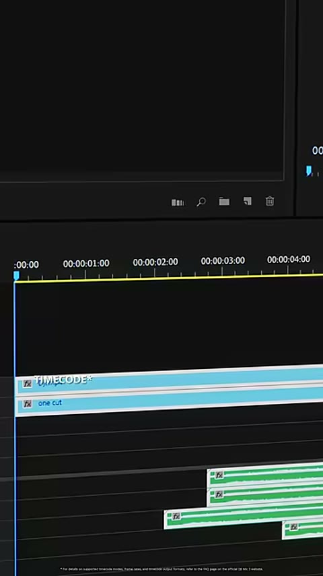This screenshot has height=576, width=323.
Task: Click ruler at 00:00:03:00
Action: click(223, 261)
